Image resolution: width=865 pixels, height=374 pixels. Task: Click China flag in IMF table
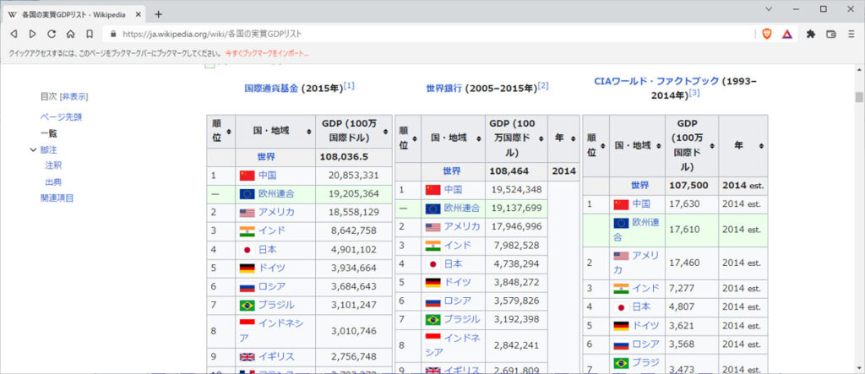248,176
